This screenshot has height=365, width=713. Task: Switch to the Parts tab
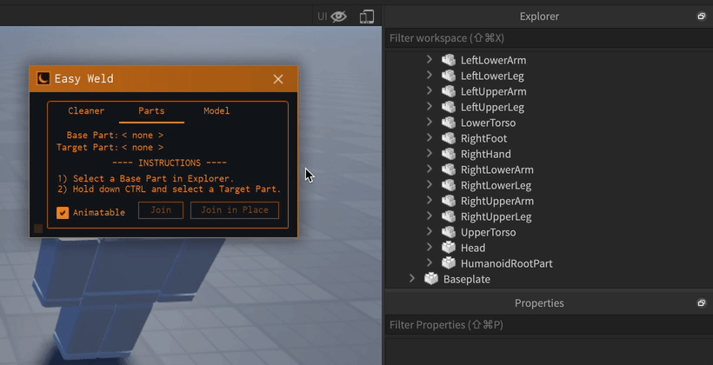[x=151, y=111]
